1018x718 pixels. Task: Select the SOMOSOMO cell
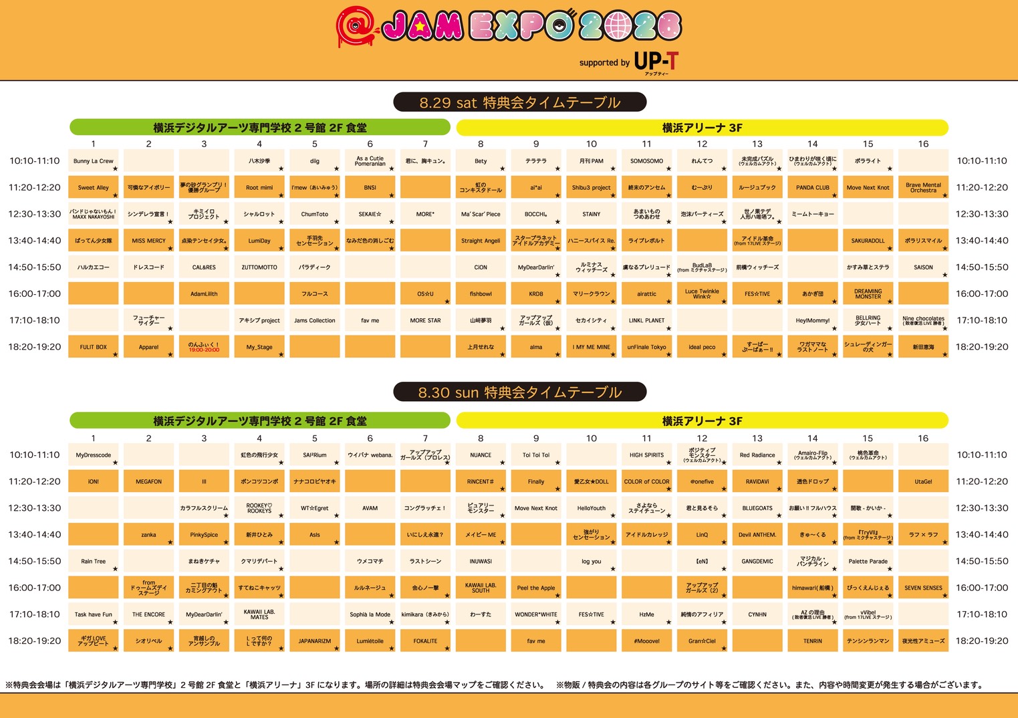point(647,161)
